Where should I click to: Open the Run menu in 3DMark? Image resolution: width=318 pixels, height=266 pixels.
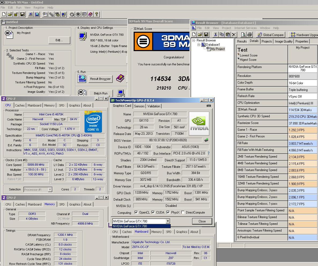pyautogui.click(x=19, y=8)
